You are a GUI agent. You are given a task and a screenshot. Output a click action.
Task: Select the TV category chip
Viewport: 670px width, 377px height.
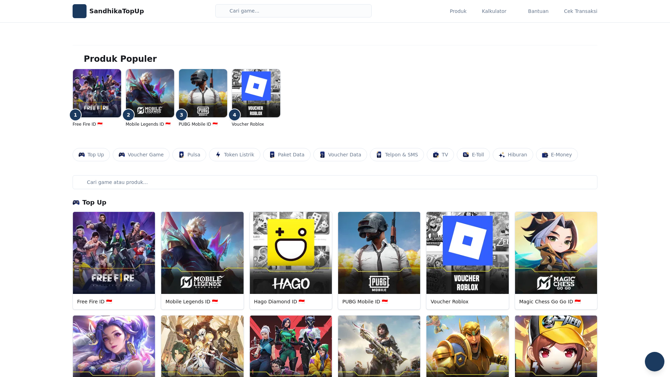pos(440,155)
